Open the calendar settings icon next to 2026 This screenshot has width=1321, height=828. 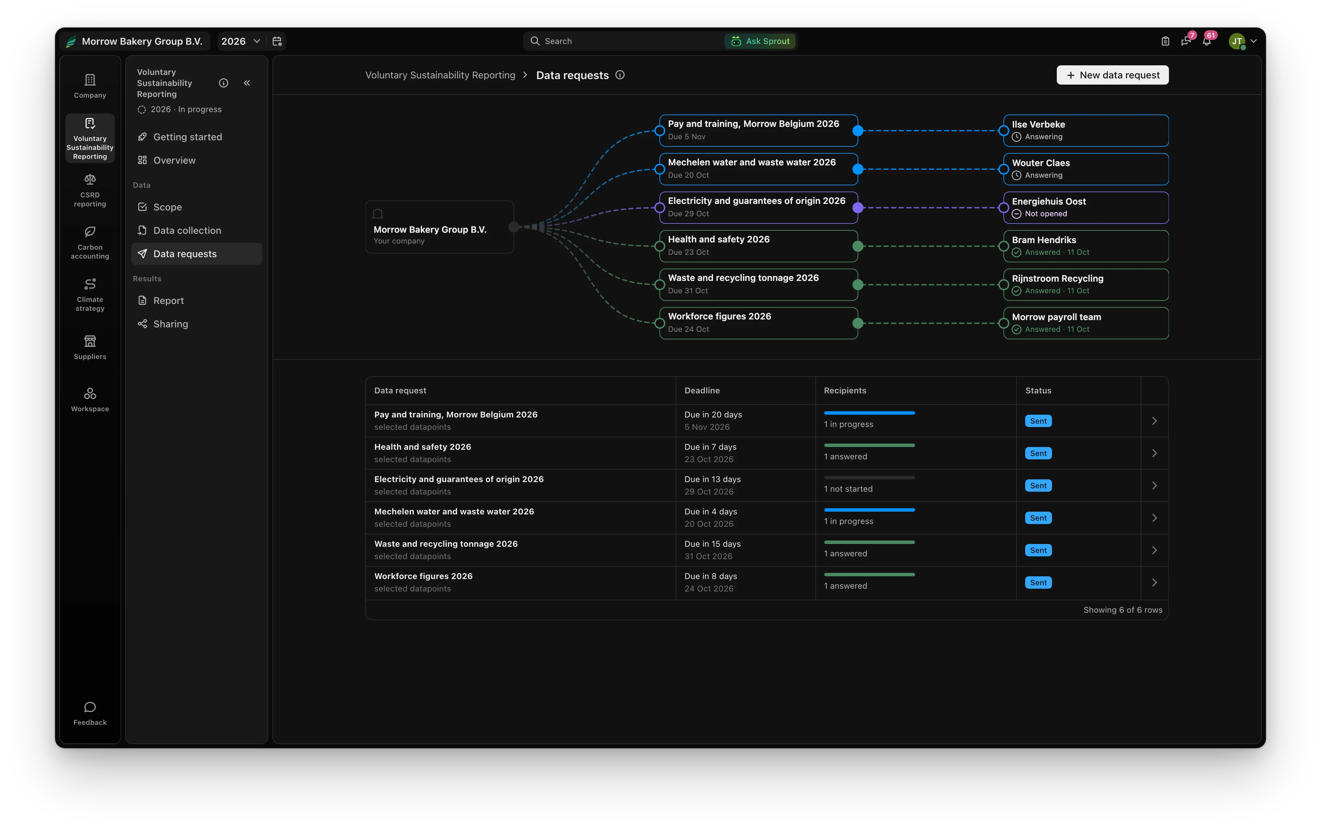(x=277, y=41)
